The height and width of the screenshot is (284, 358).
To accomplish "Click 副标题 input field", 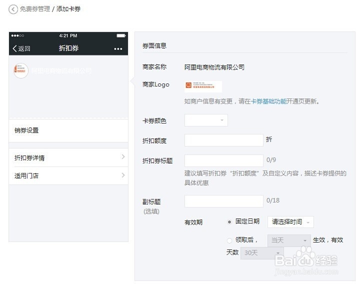I will pos(224,201).
